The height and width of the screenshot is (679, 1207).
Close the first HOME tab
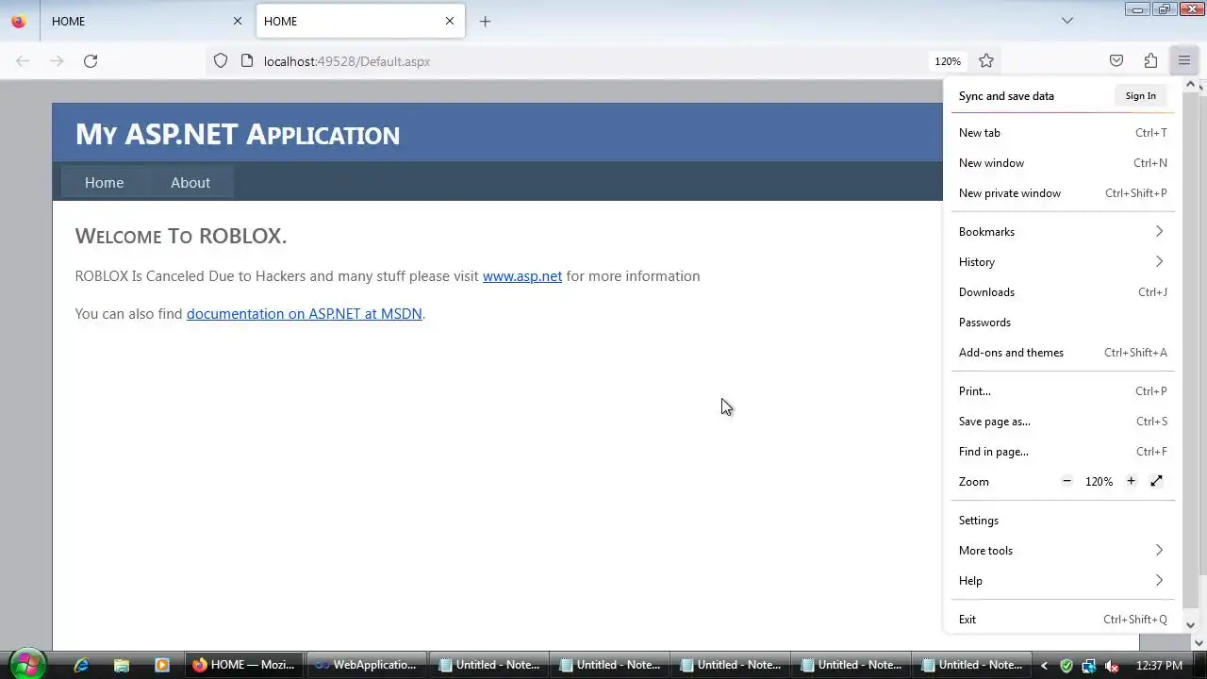(238, 21)
